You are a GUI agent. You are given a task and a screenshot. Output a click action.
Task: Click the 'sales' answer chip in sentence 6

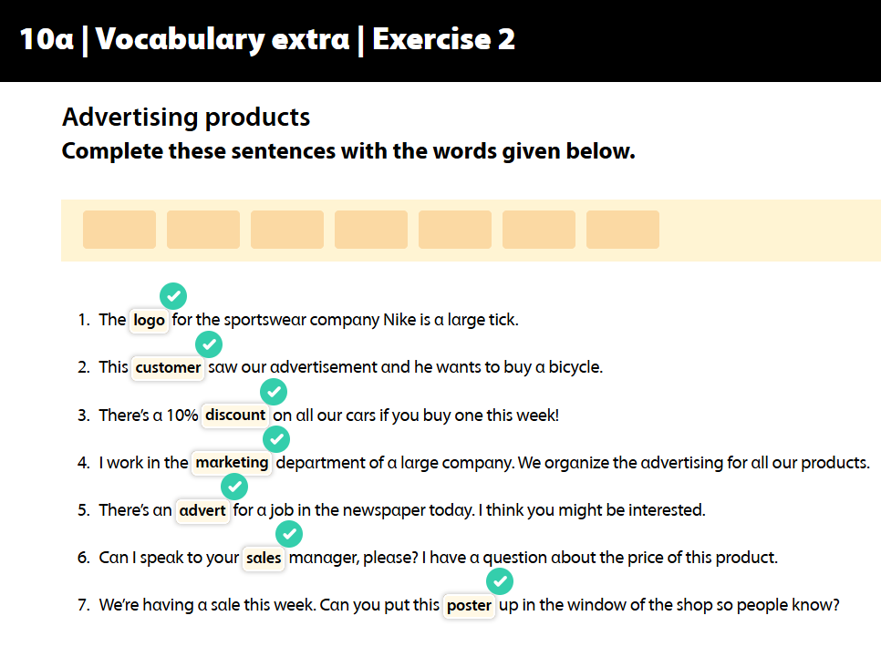coord(264,558)
